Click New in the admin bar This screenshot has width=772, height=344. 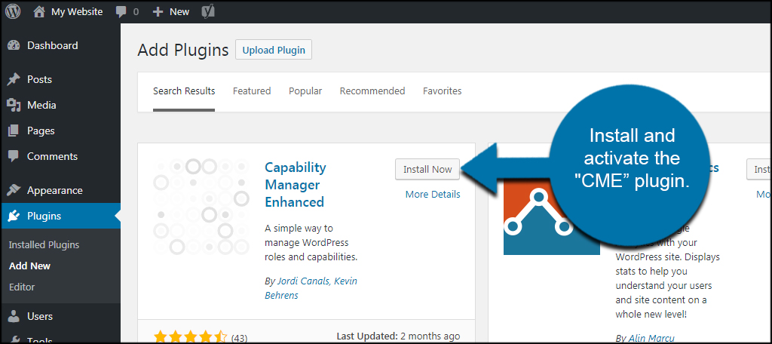point(179,12)
